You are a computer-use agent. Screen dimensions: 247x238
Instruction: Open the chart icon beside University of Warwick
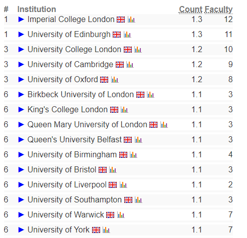click(121, 215)
